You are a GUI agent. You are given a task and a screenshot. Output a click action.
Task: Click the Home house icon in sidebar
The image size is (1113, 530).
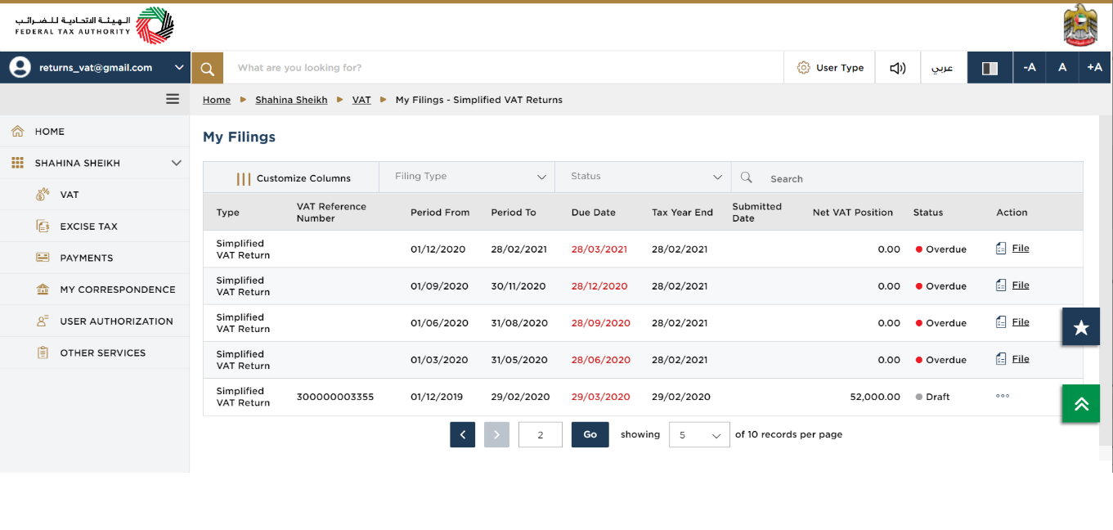coord(17,131)
